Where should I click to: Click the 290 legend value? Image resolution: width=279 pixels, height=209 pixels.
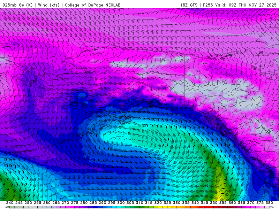tap(102, 203)
